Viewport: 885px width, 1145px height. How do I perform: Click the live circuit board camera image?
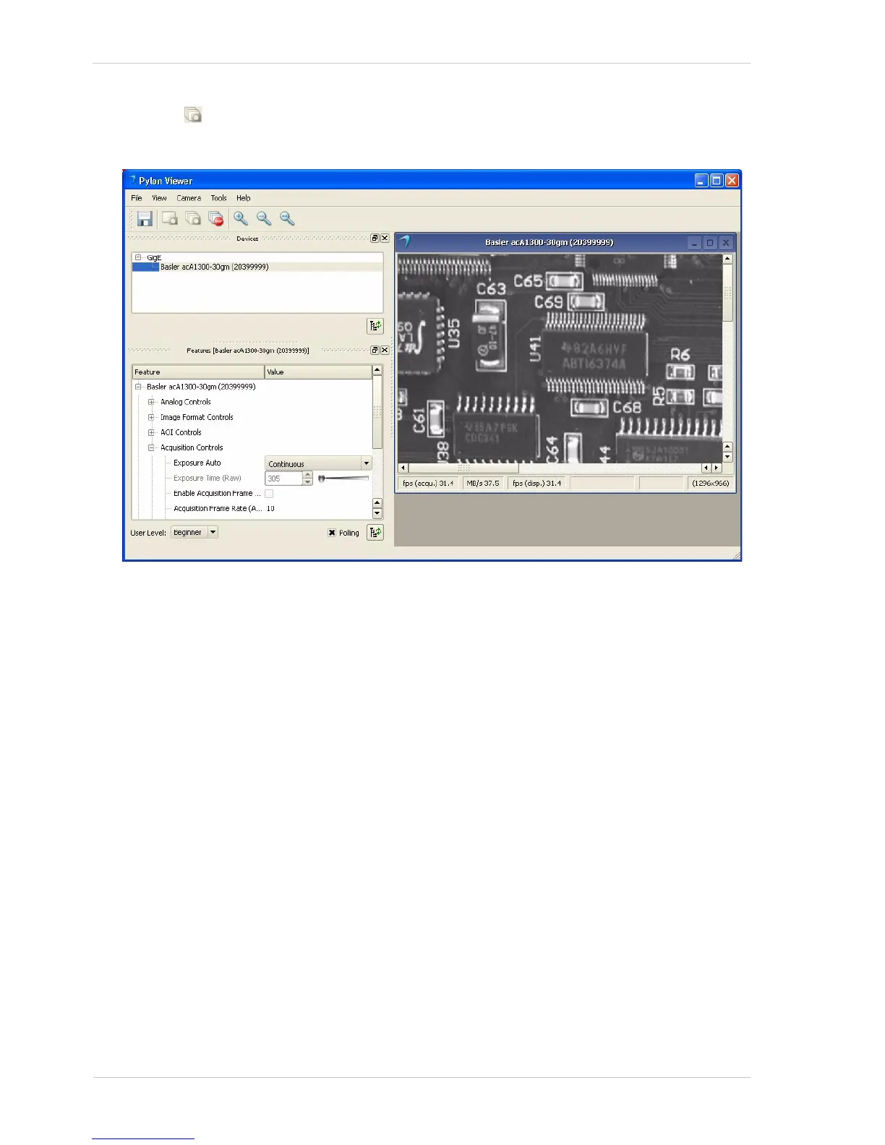click(x=560, y=359)
